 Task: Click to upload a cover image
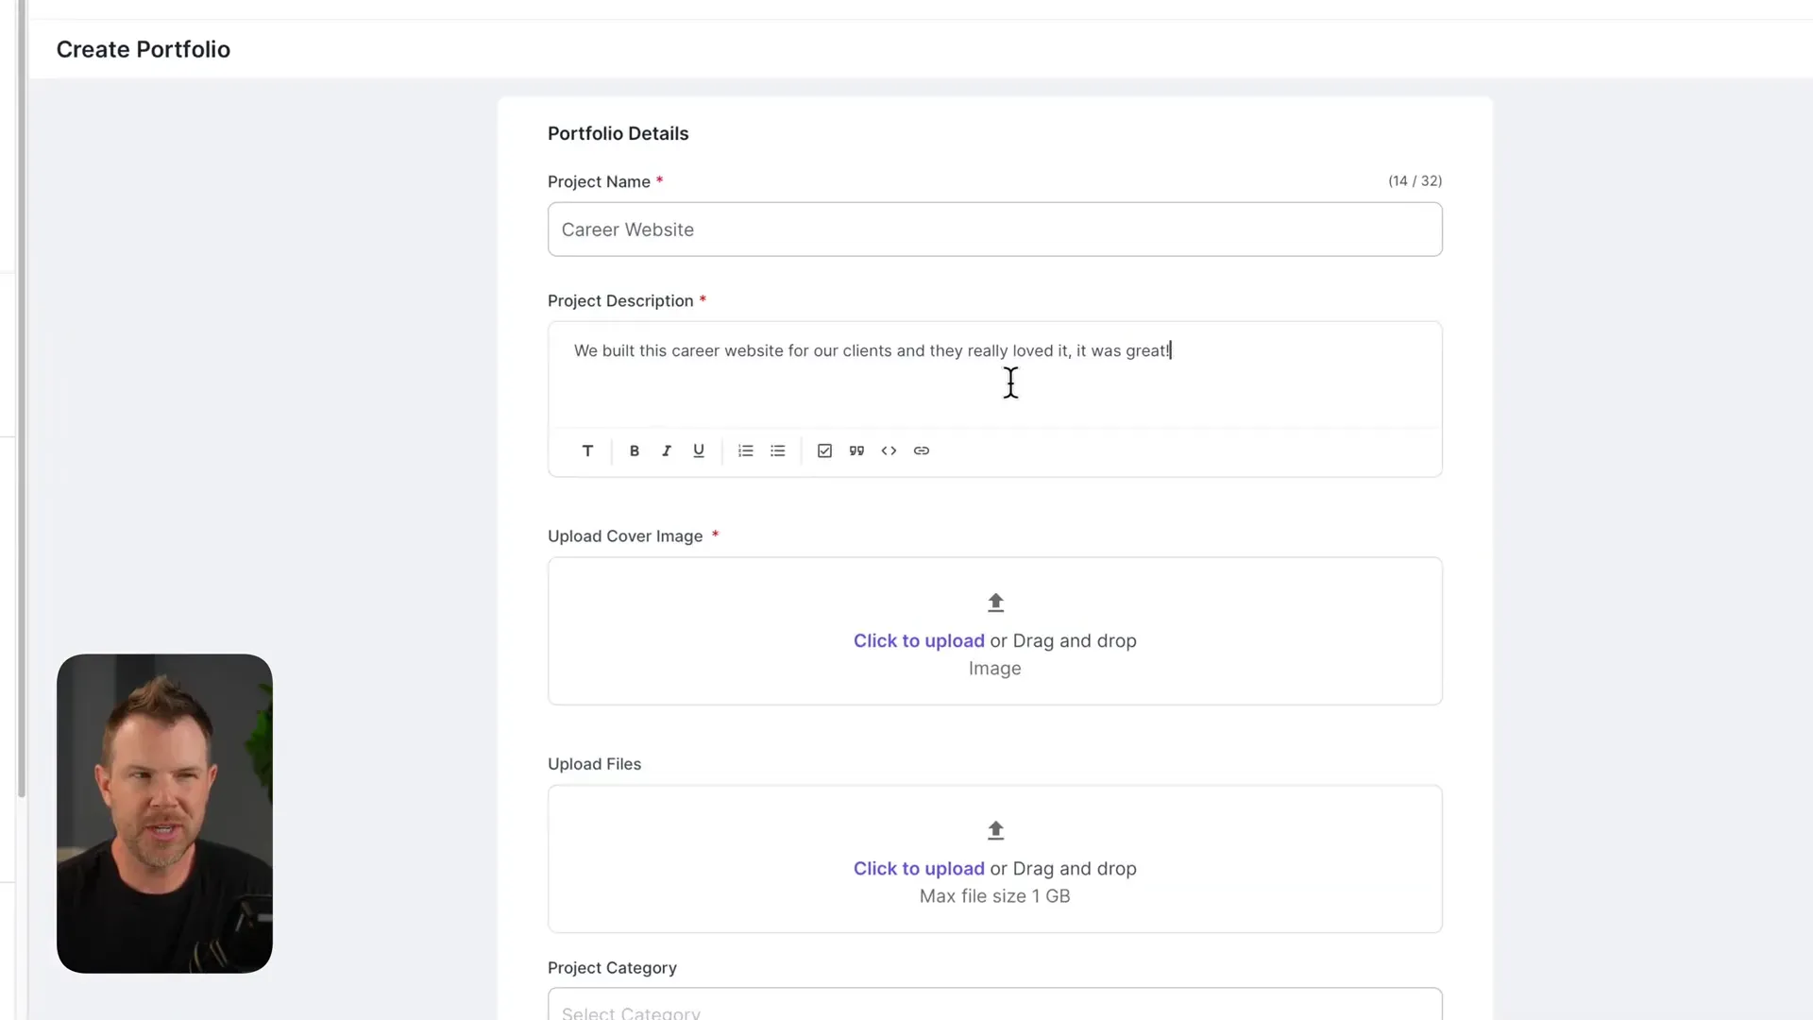tap(919, 640)
